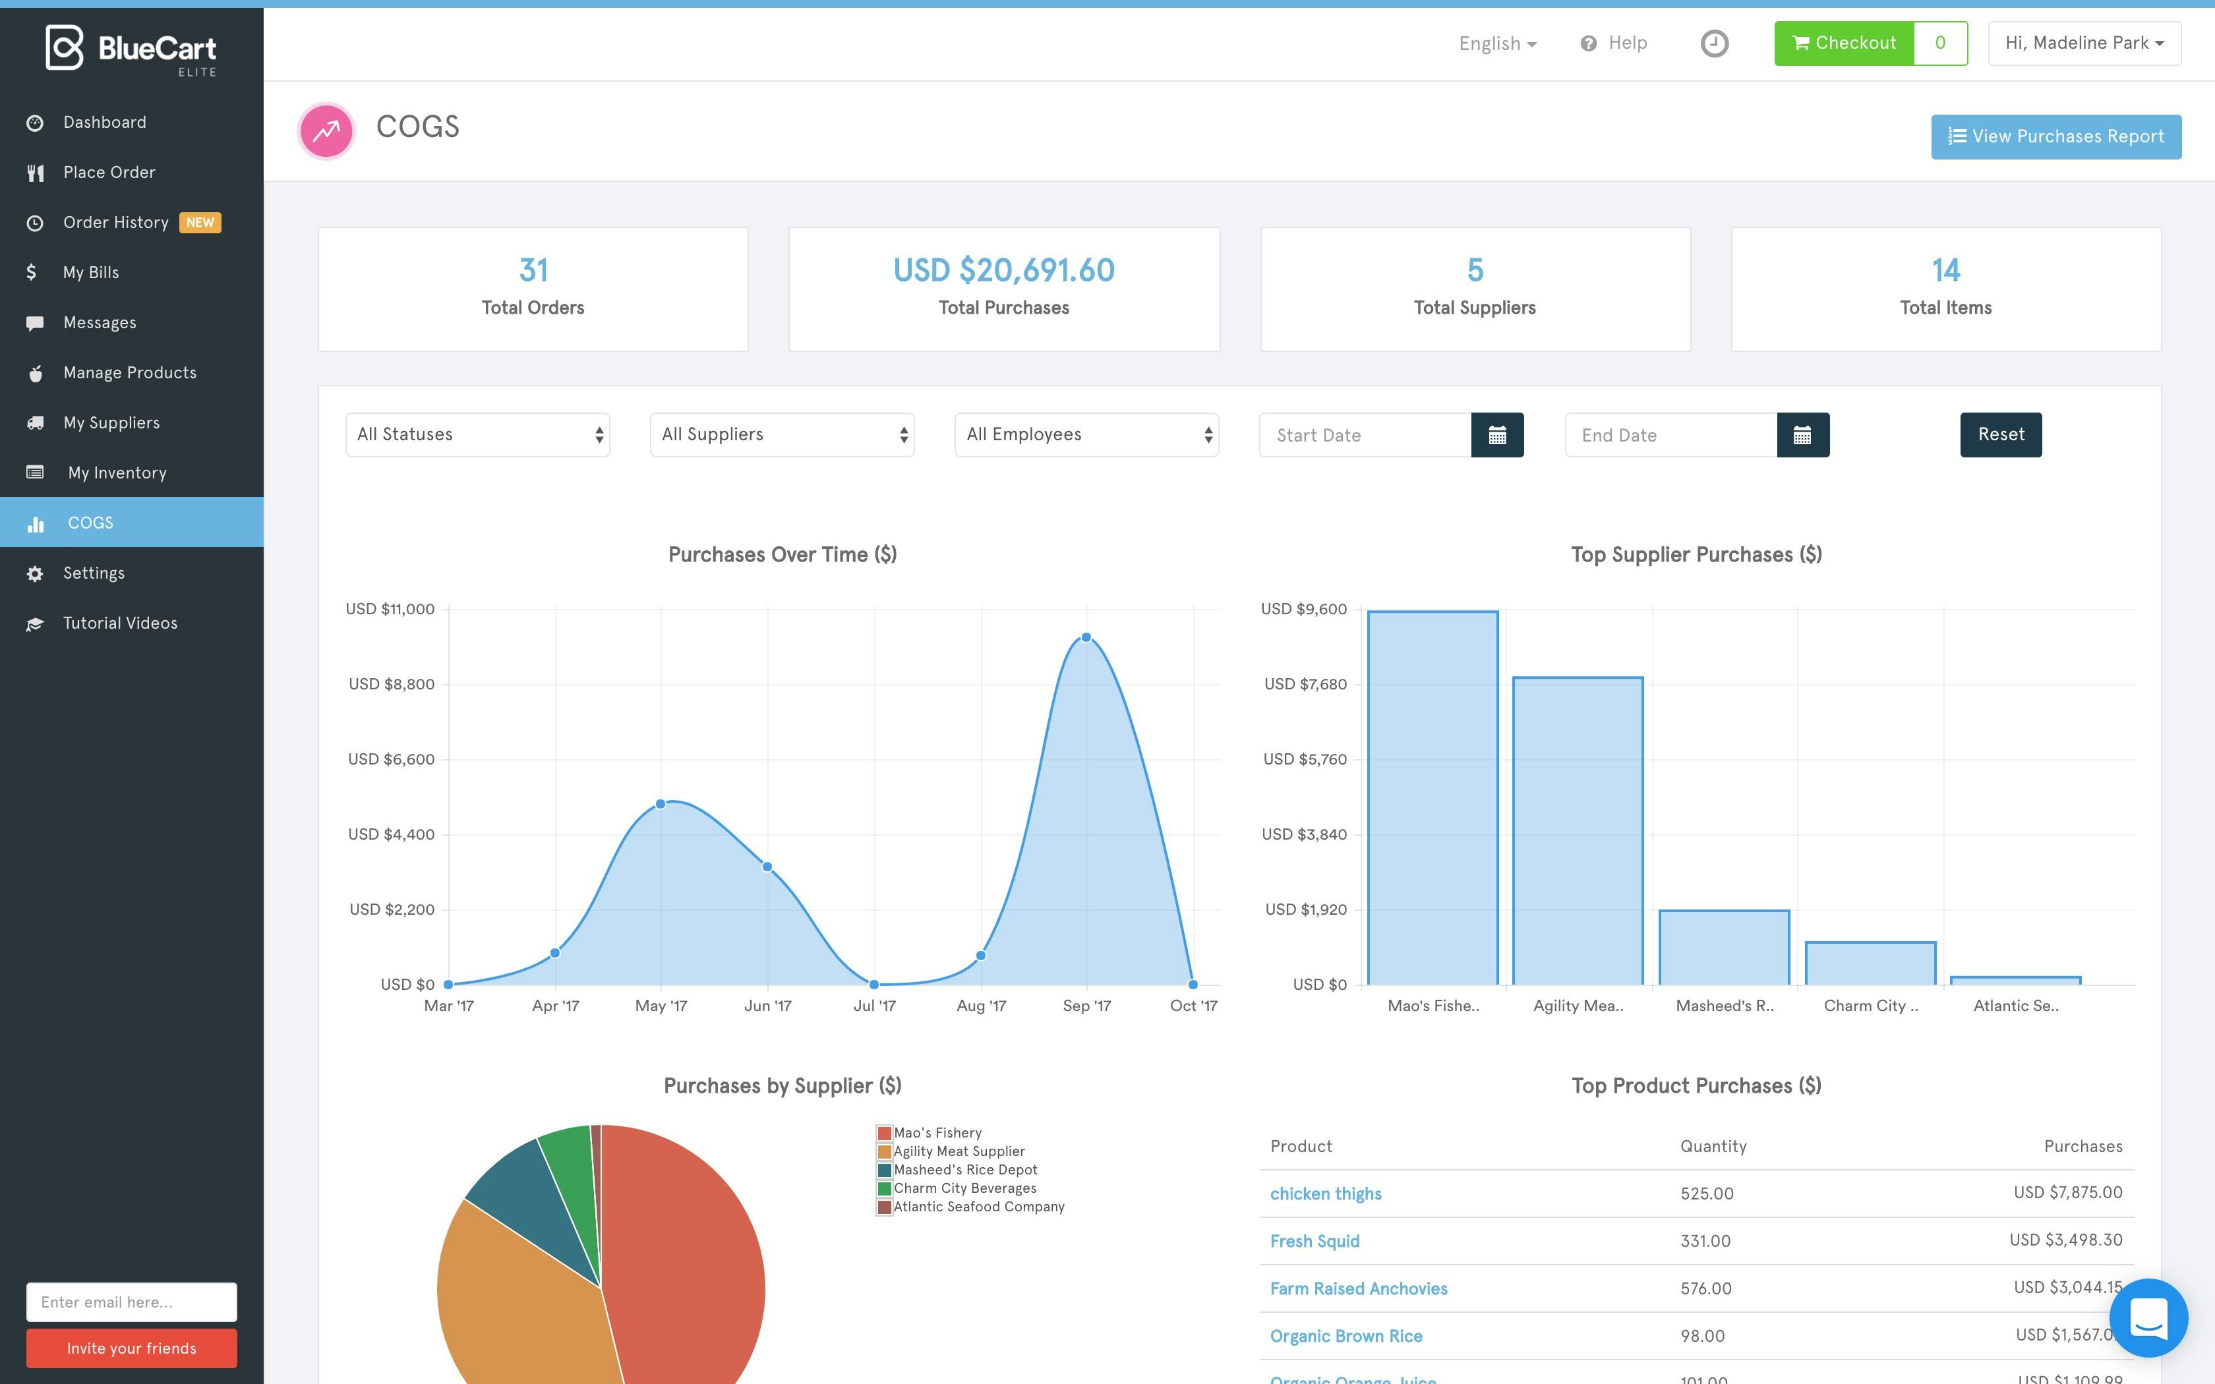Toggle Agility Meat Supplier legend entry
Screen dimensions: 2215x1384
click(x=959, y=1151)
